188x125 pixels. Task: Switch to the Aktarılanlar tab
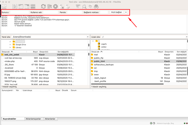[50, 119]
